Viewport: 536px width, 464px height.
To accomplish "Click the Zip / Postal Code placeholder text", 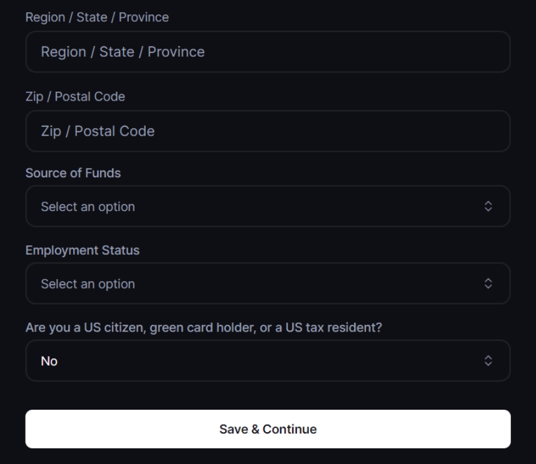I will point(98,131).
